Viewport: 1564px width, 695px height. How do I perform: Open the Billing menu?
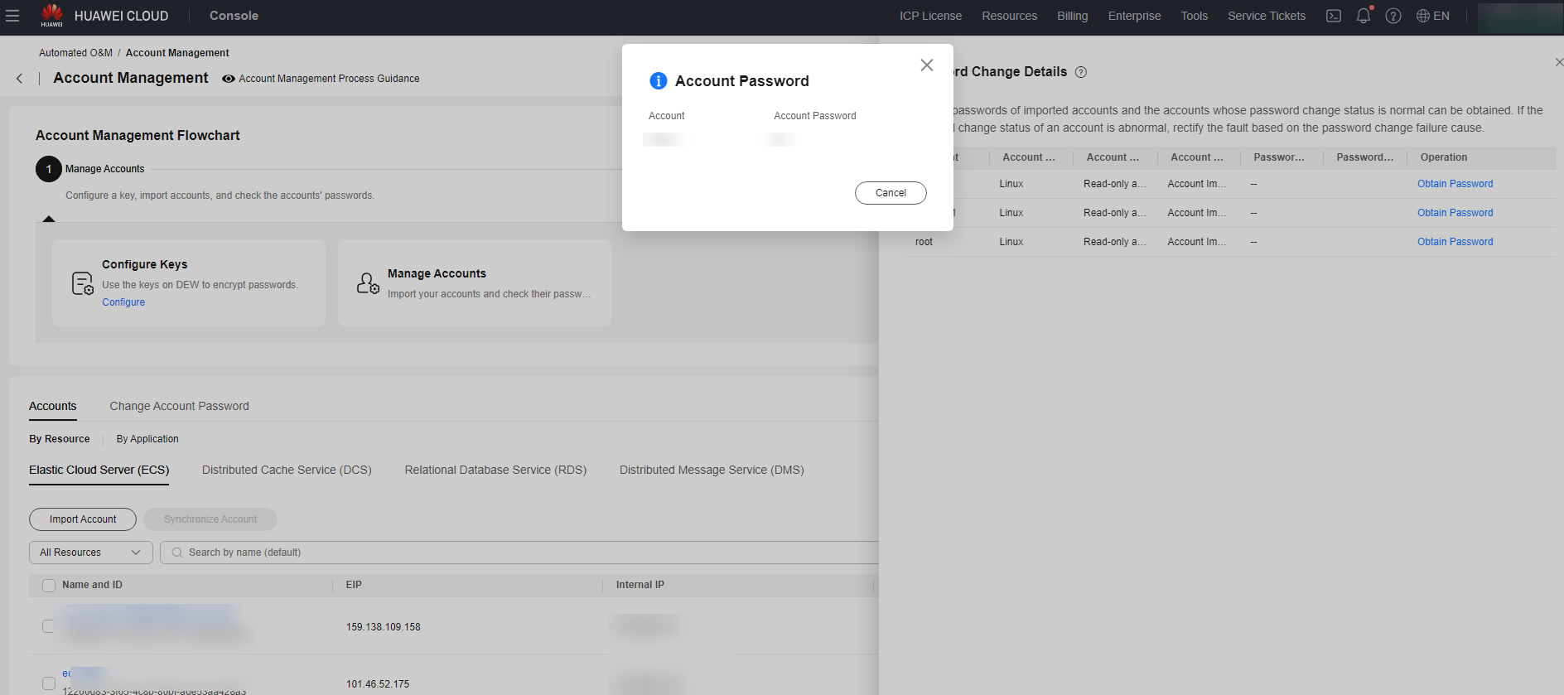pos(1072,16)
